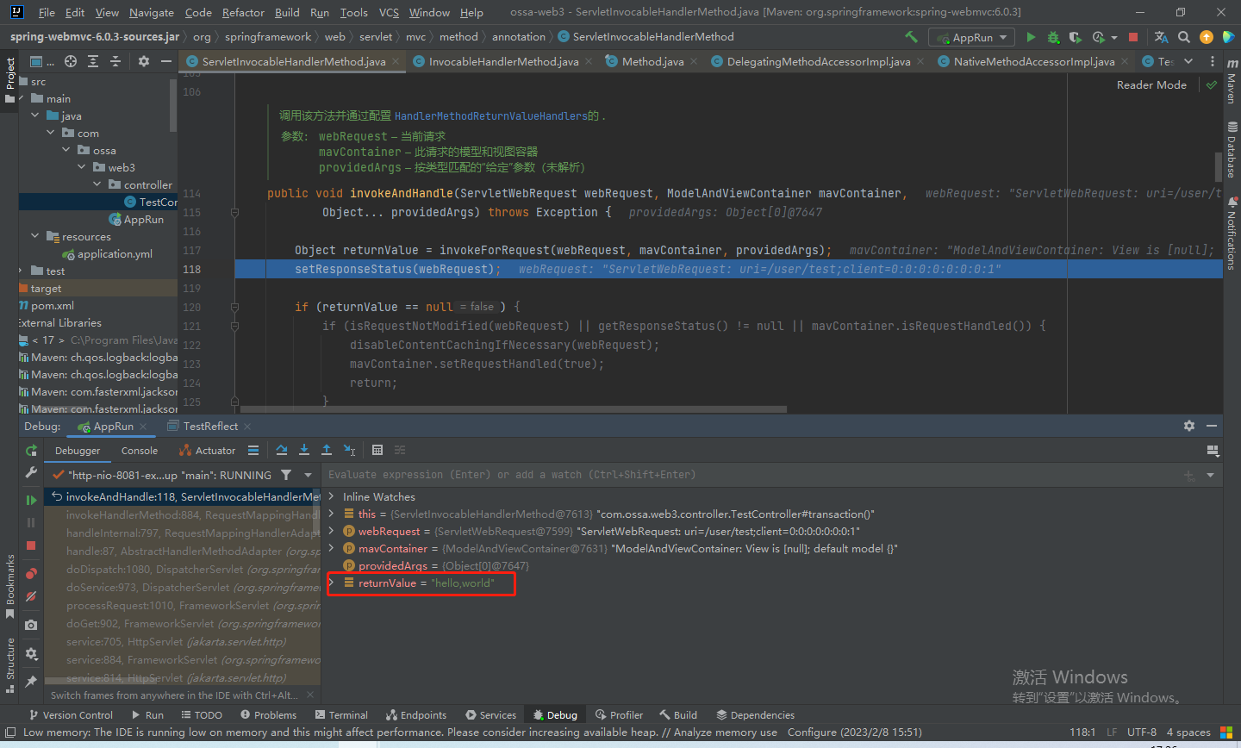The image size is (1241, 748).
Task: Switch to the Console tab
Action: click(x=140, y=451)
